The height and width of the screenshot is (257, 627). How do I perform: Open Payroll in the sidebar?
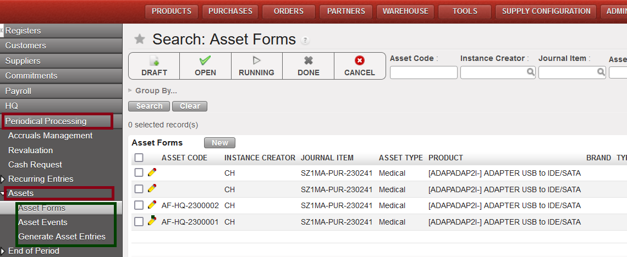[x=61, y=91]
